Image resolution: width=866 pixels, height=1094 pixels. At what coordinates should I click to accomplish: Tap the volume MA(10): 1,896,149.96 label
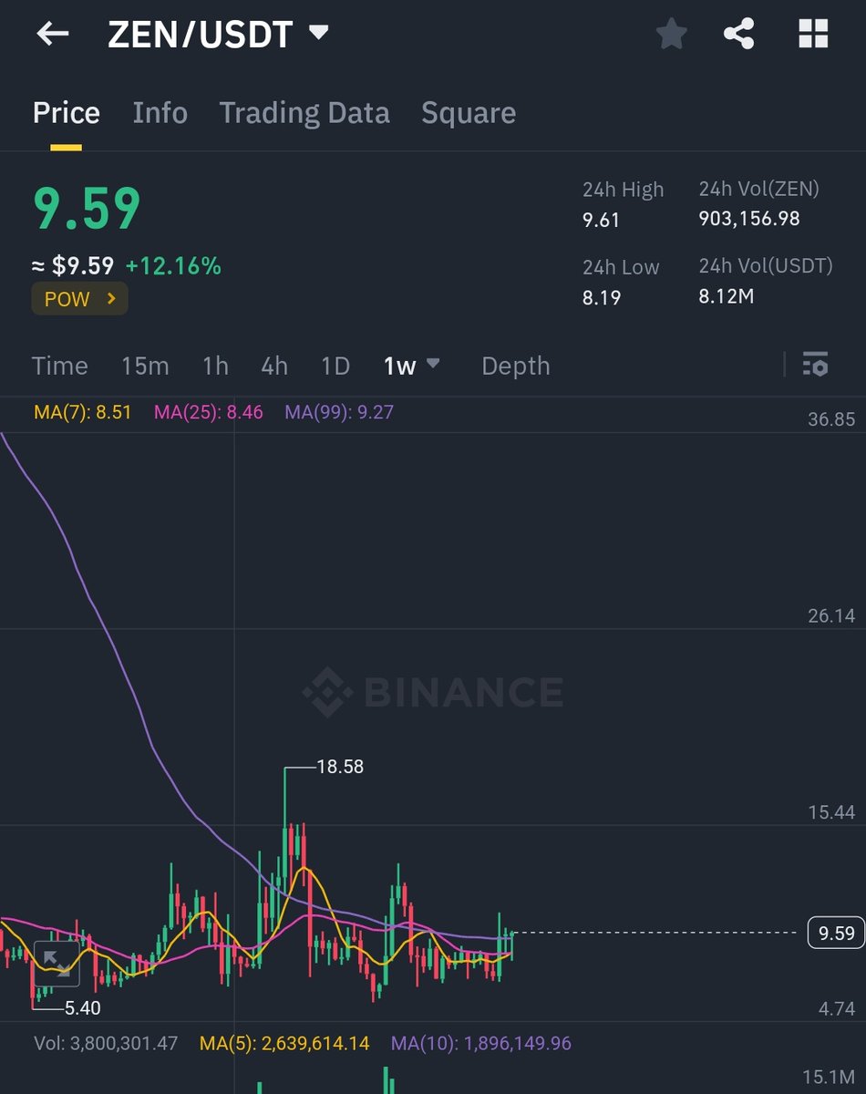pos(481,1043)
